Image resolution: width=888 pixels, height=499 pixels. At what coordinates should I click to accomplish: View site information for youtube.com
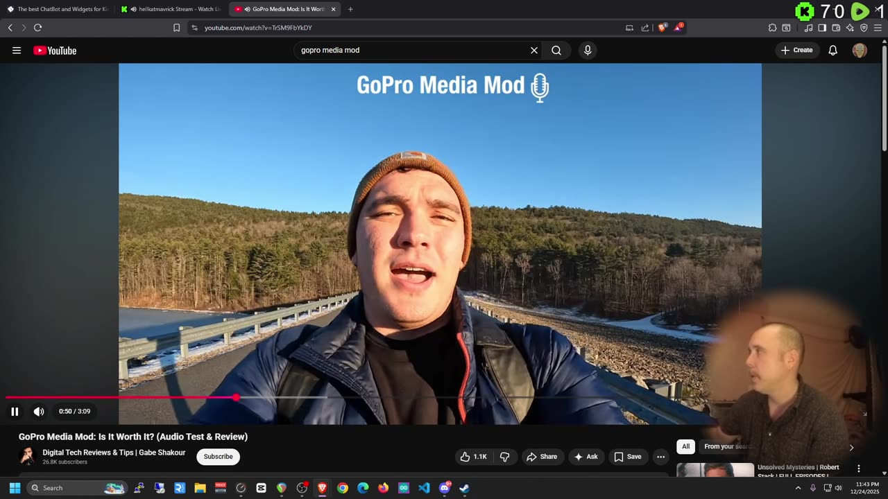[x=194, y=28]
